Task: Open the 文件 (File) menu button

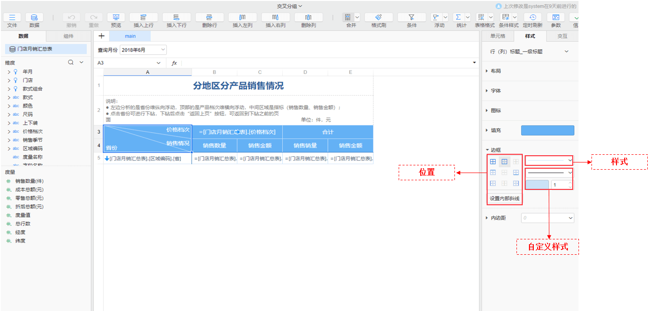Action: pyautogui.click(x=12, y=17)
